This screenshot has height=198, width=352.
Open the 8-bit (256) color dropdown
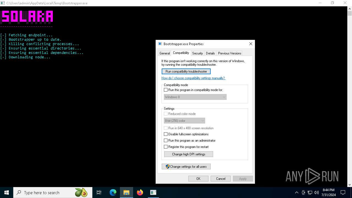(185, 121)
